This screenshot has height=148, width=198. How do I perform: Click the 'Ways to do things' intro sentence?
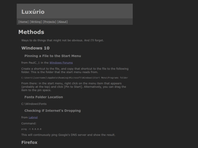click(x=63, y=41)
